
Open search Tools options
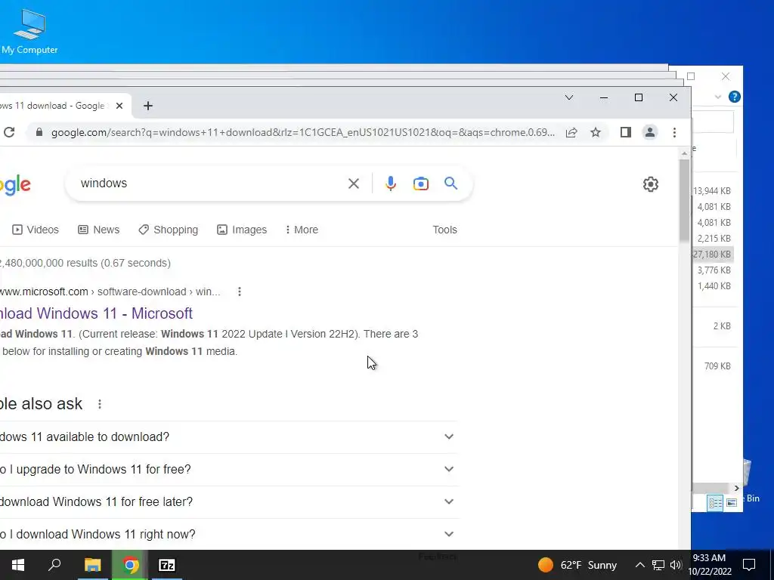[444, 230]
